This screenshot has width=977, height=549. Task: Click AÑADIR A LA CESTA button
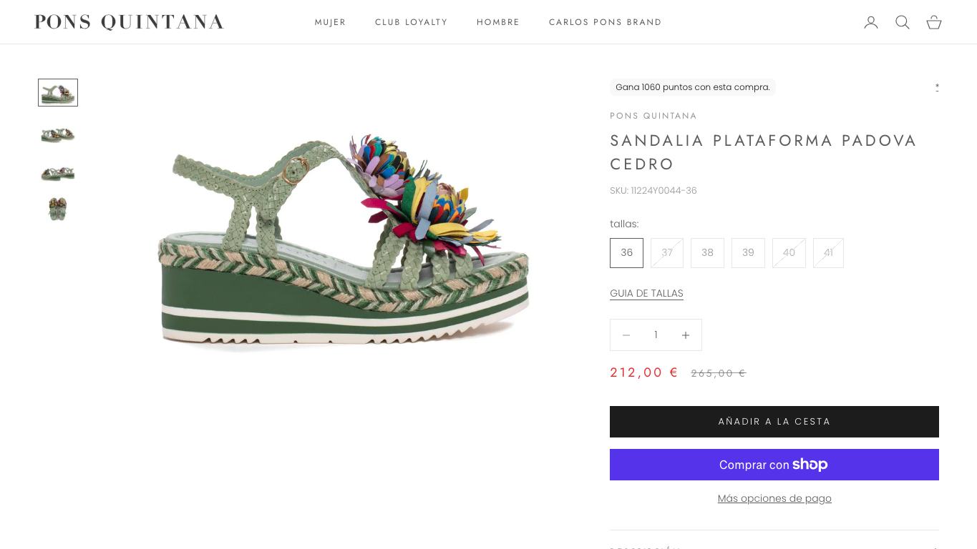click(x=774, y=422)
